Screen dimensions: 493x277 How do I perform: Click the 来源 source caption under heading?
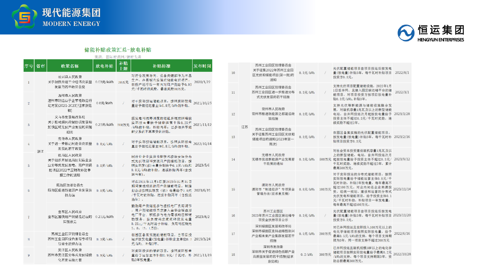pyautogui.click(x=118, y=57)
